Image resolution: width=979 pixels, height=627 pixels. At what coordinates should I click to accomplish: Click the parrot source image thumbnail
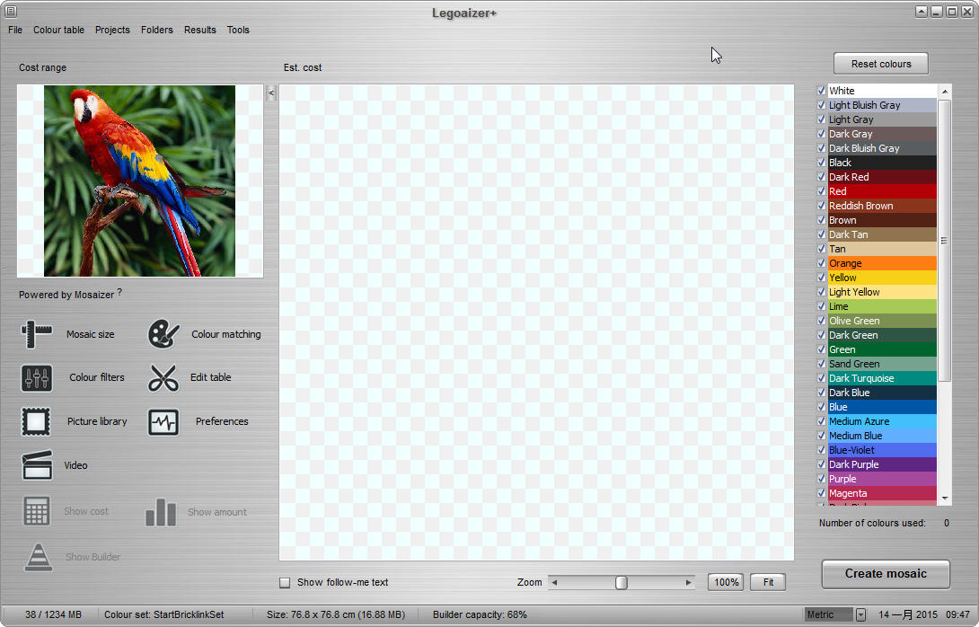tap(139, 181)
